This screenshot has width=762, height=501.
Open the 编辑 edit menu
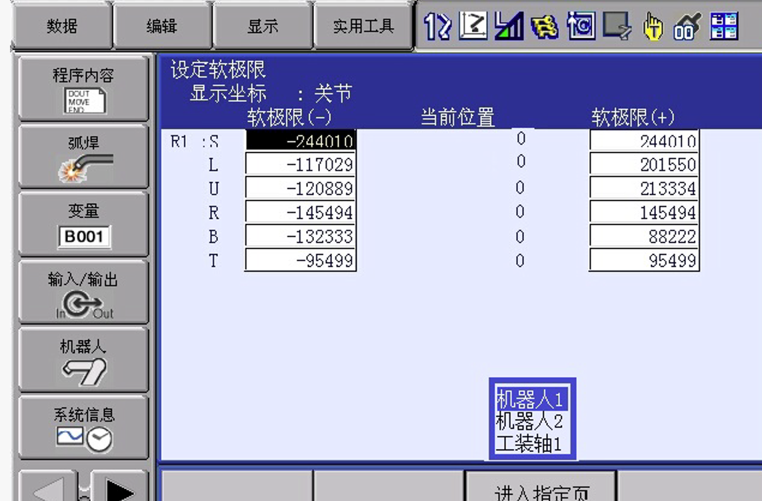pos(162,26)
